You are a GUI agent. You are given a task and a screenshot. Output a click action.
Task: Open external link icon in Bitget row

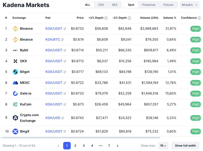click(x=65, y=72)
